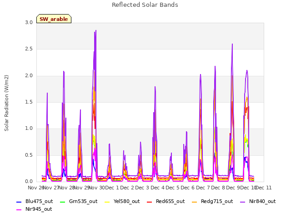291x218 pixels.
Task: Click the 3.0 y-axis tick label
Action: tap(29, 22)
